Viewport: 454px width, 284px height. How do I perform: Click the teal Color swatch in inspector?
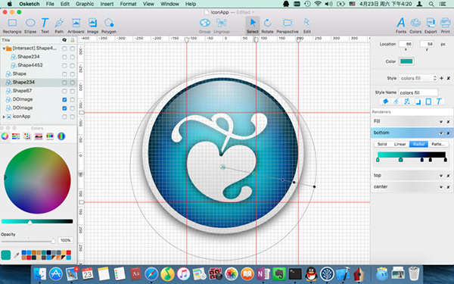pyautogui.click(x=406, y=61)
